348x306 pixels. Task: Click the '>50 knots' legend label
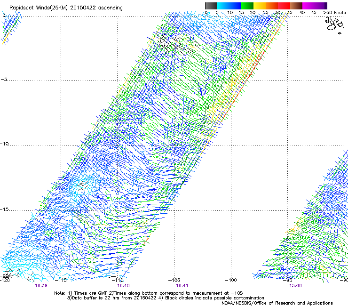[x=334, y=12]
